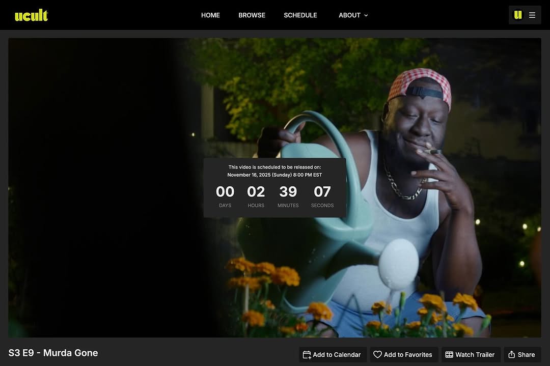Click the heart icon to favorite episode

point(377,355)
